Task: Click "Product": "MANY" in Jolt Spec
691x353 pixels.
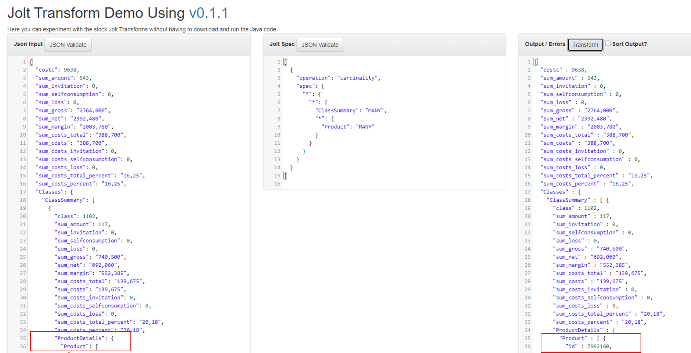Action: [x=348, y=127]
